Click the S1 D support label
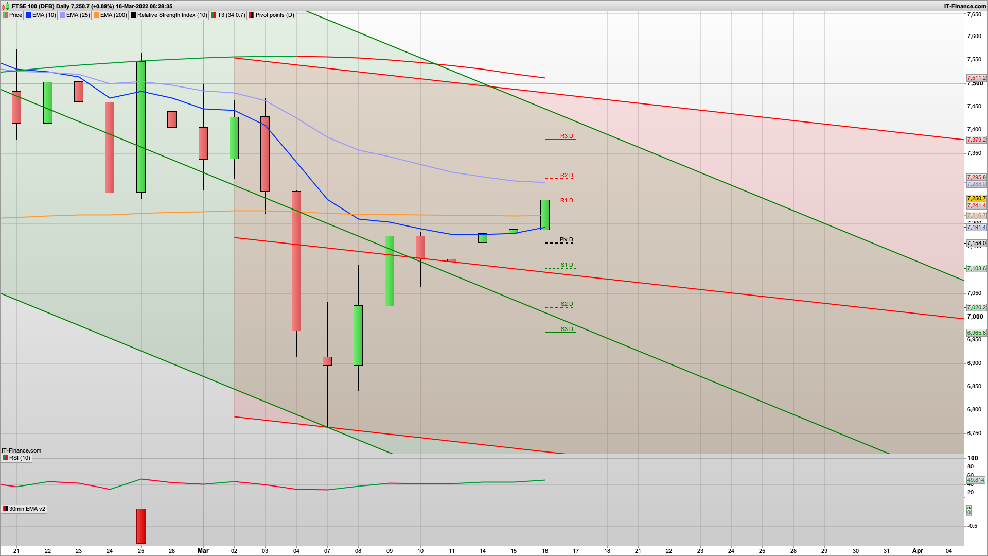 click(x=567, y=265)
